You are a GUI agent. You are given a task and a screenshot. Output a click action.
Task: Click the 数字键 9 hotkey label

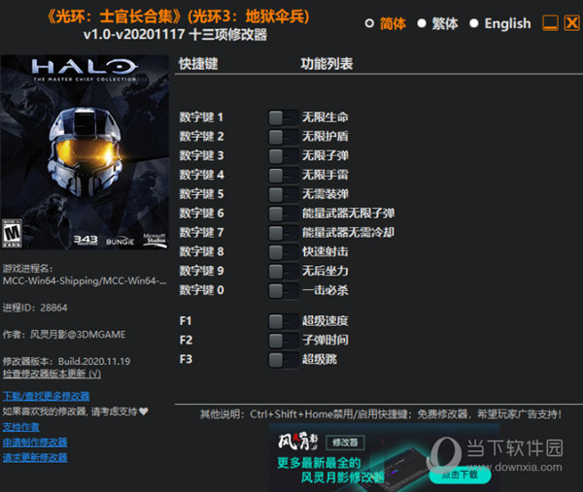pyautogui.click(x=201, y=271)
